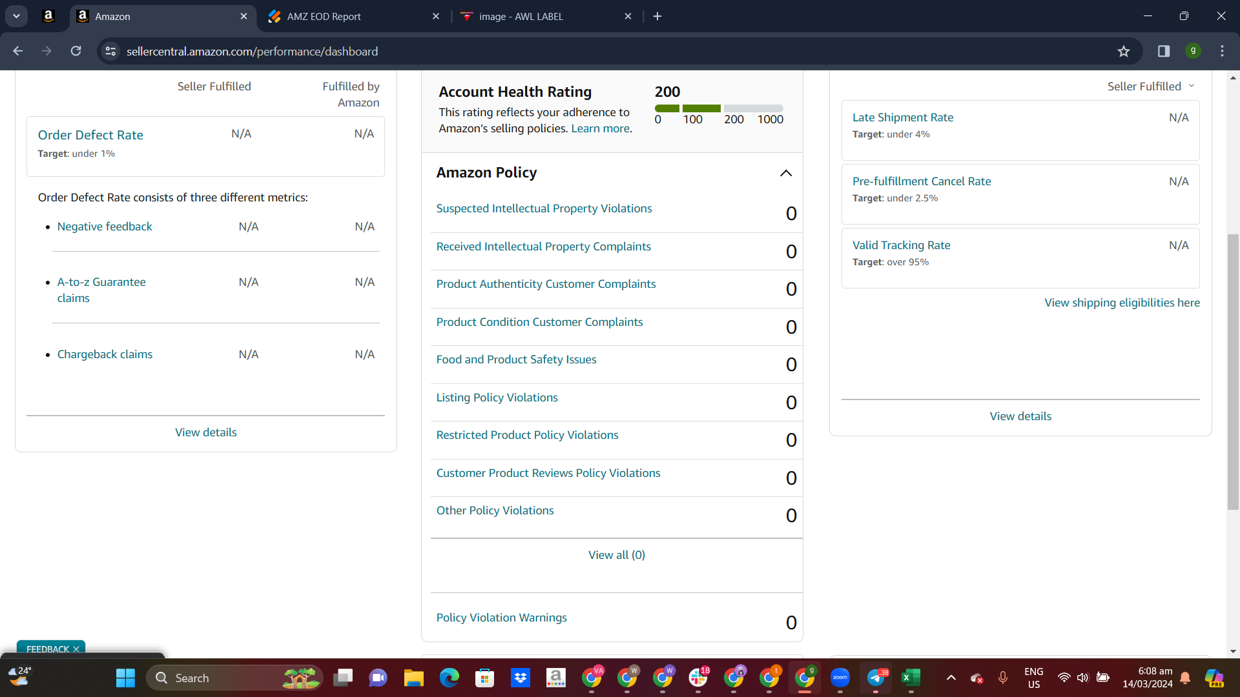Open the browser side panel
The image size is (1240, 697).
1164,51
